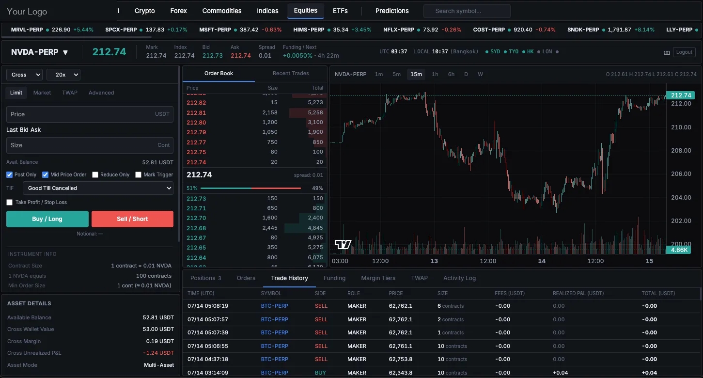
Task: Open the Funding tab
Action: (x=335, y=278)
